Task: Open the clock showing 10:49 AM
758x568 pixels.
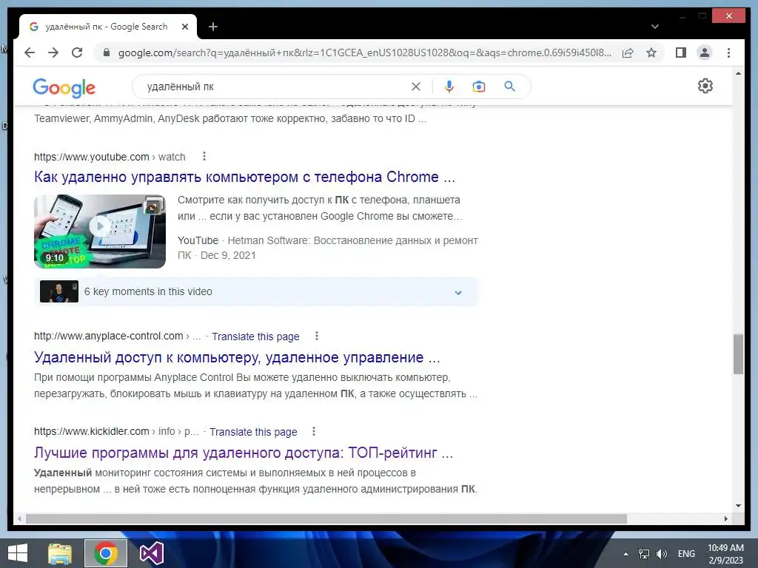Action: (x=725, y=553)
